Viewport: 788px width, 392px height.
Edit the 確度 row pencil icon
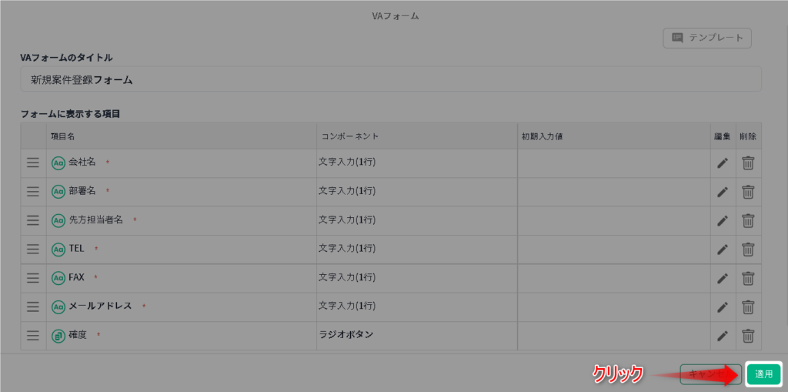[x=722, y=335]
